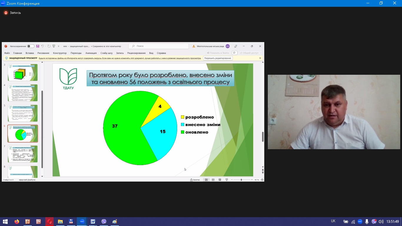Open the Справка tab
Image resolution: width=402 pixels, height=226 pixels.
[161, 53]
